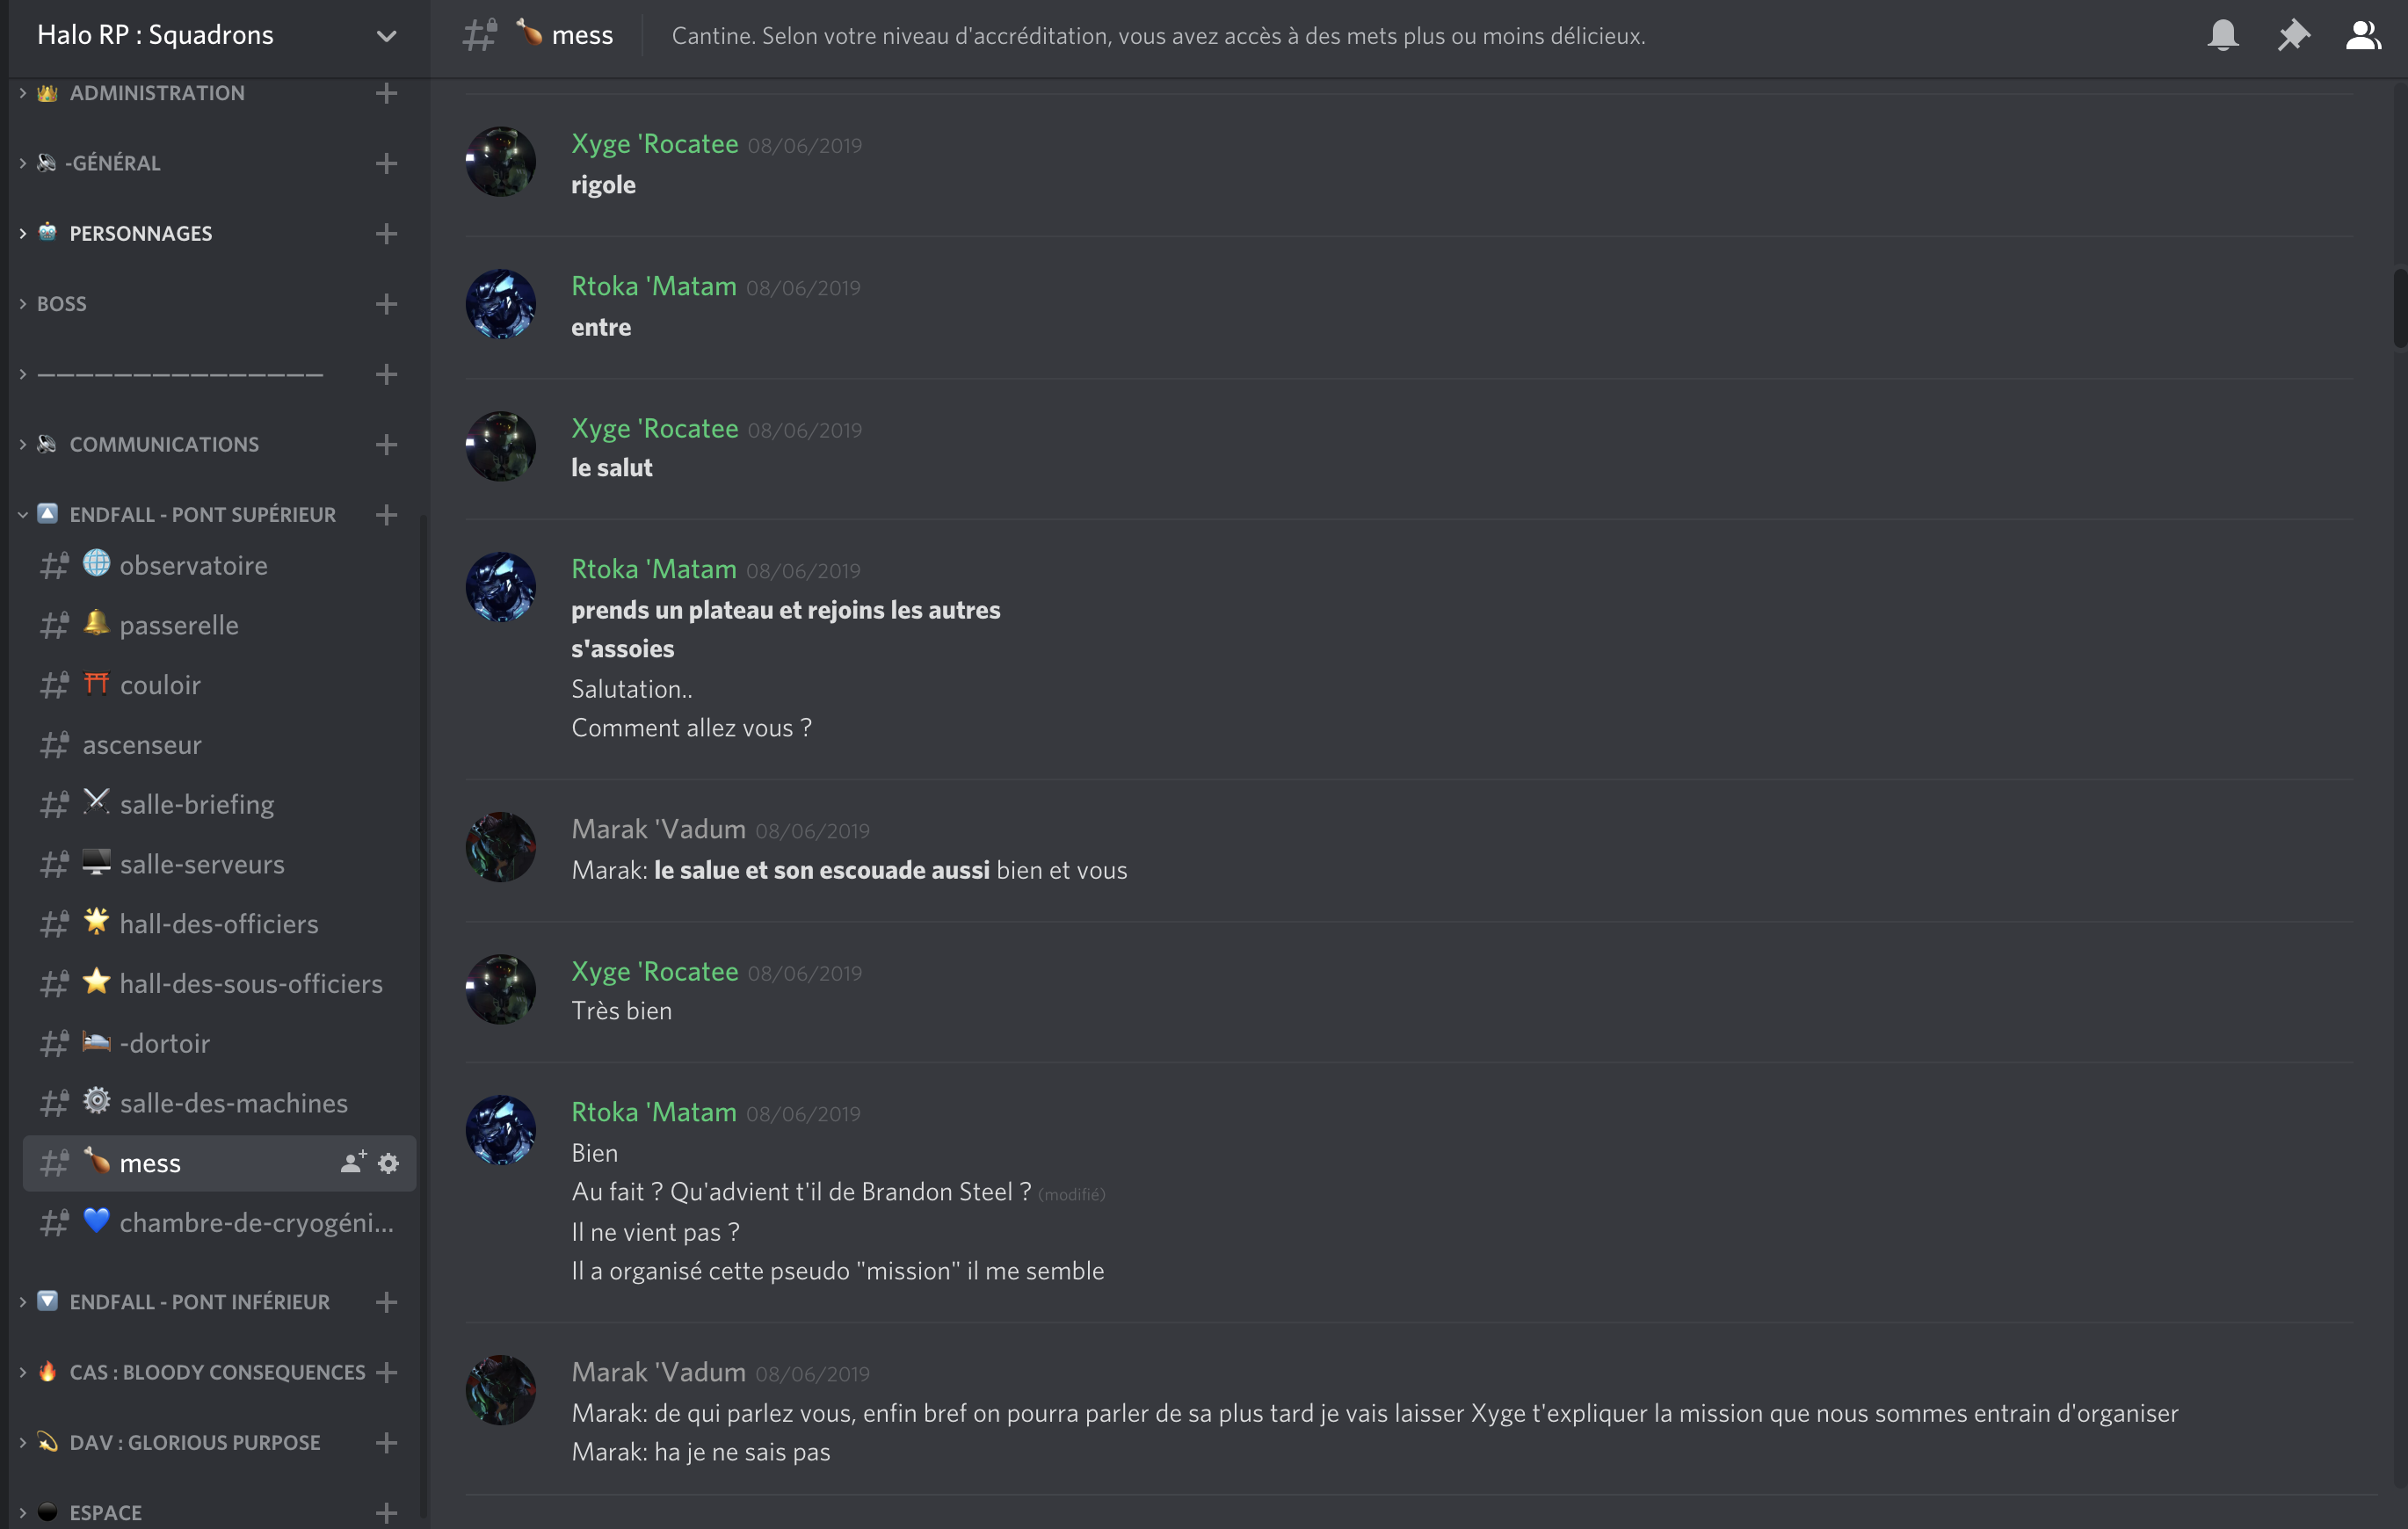Toggle the member list icon

click(x=2363, y=35)
